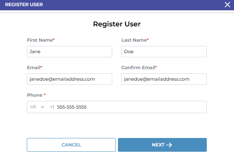Click the Last Name label
Image resolution: width=234 pixels, height=159 pixels.
[x=134, y=40]
